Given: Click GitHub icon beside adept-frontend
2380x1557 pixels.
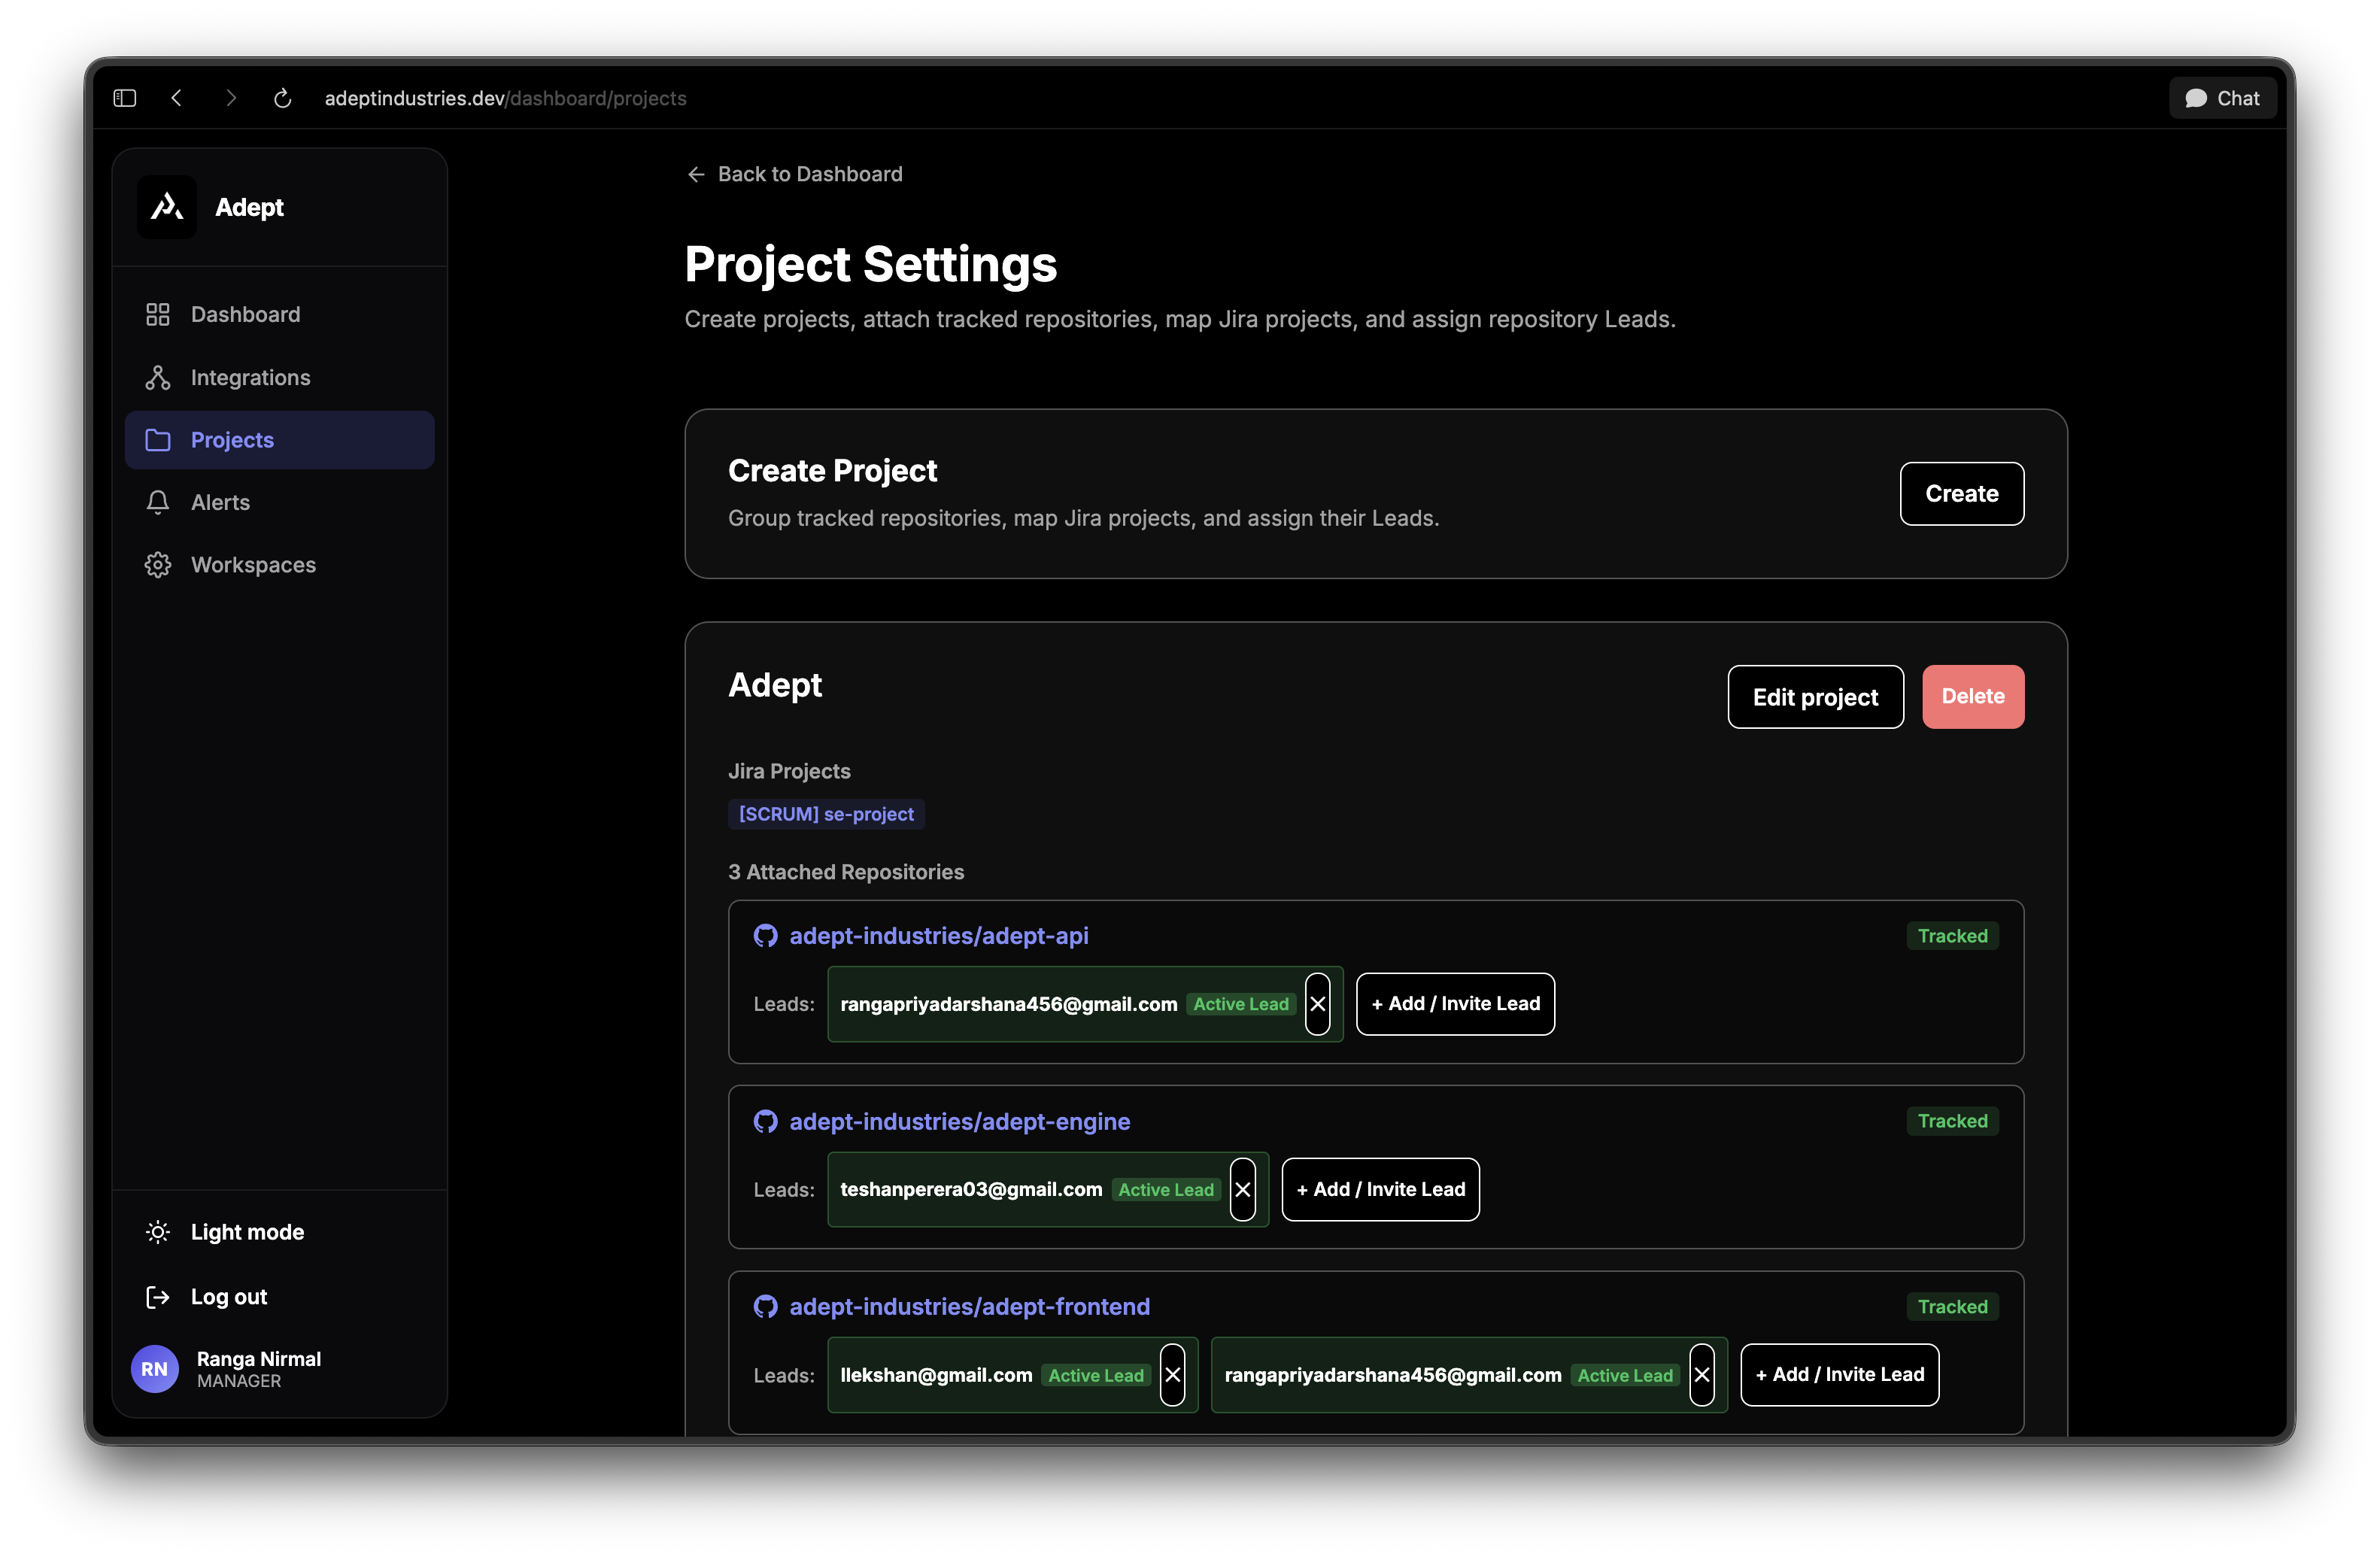Looking at the screenshot, I should click(x=766, y=1307).
